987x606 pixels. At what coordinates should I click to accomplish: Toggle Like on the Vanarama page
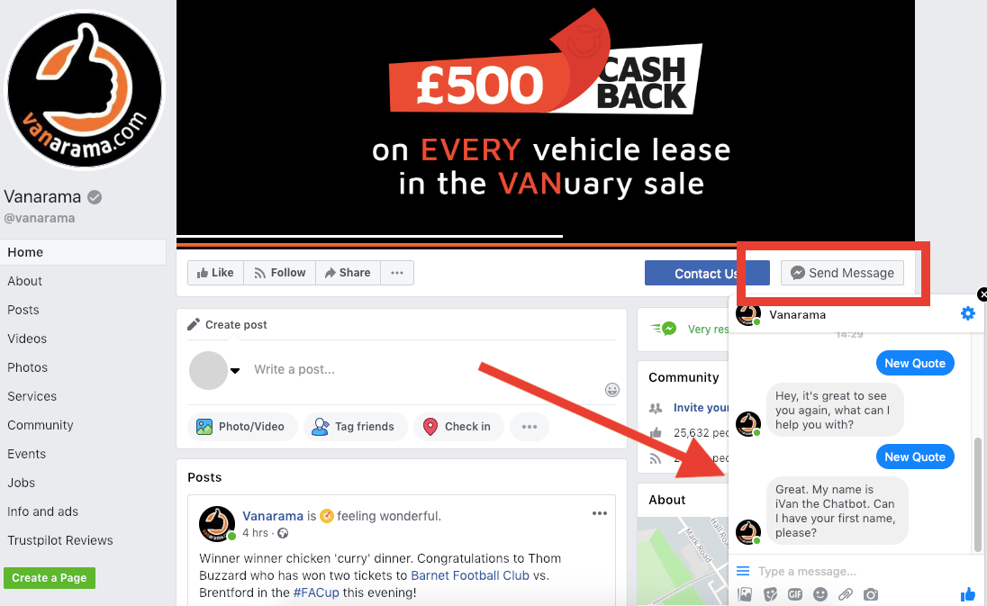[x=215, y=273]
